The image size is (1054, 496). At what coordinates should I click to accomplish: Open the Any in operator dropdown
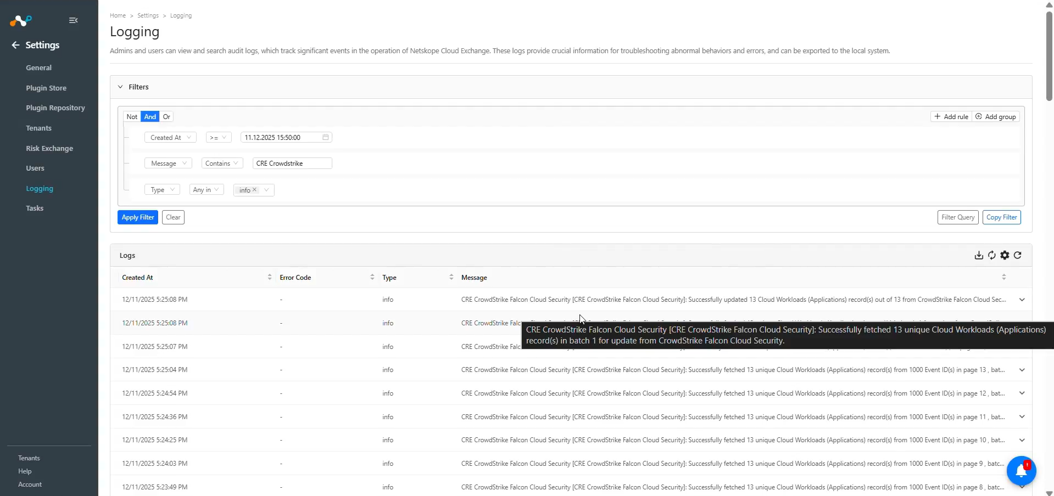(x=207, y=190)
